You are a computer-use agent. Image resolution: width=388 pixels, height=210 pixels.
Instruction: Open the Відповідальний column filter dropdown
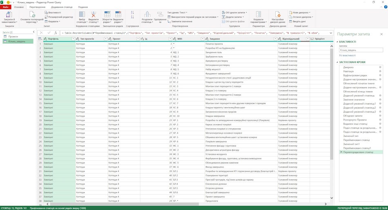tap(308, 39)
